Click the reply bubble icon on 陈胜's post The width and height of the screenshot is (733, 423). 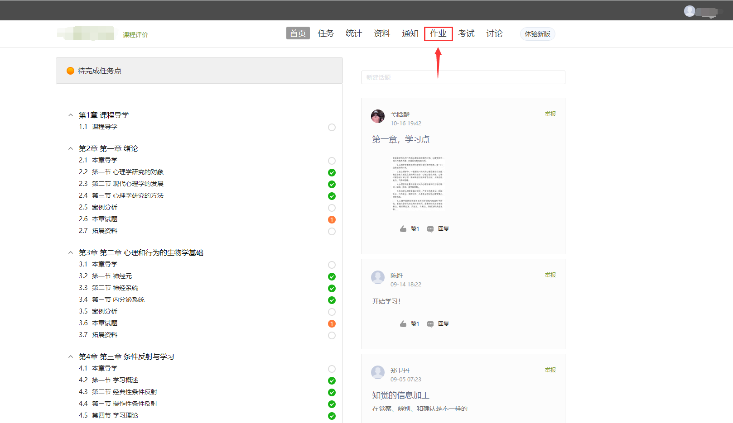[x=430, y=324]
